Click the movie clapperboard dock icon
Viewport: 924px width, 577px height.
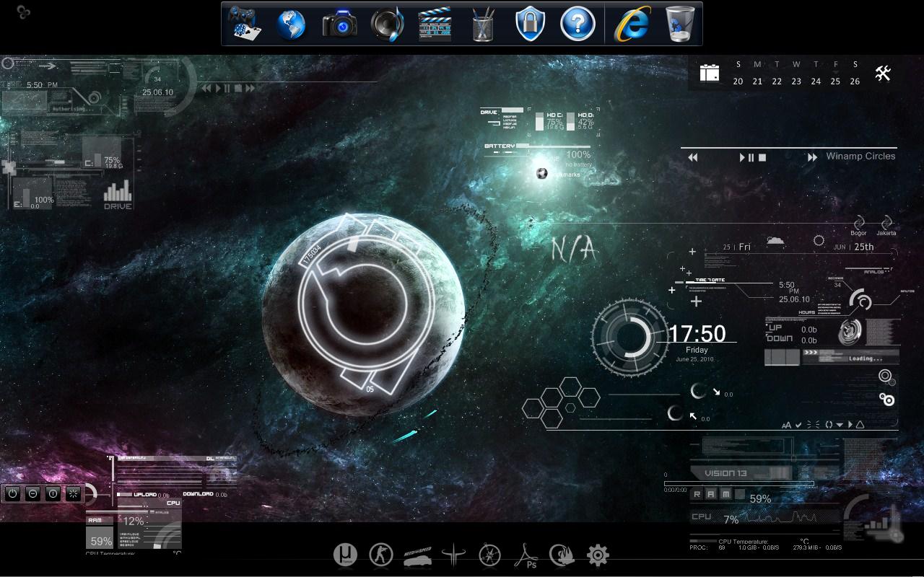[435, 22]
